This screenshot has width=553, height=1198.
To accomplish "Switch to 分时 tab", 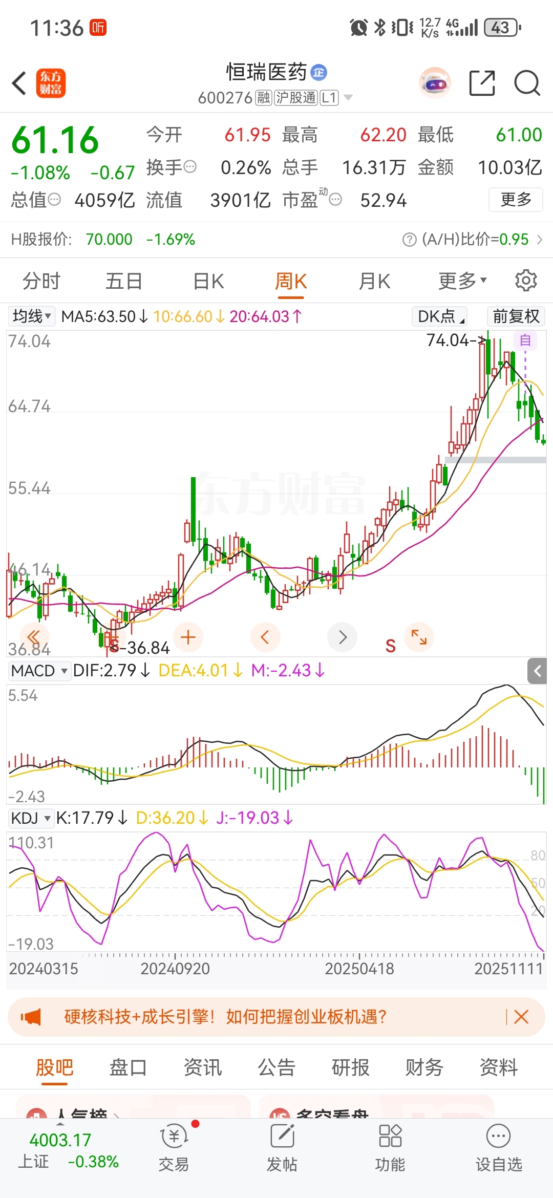I will (41, 281).
